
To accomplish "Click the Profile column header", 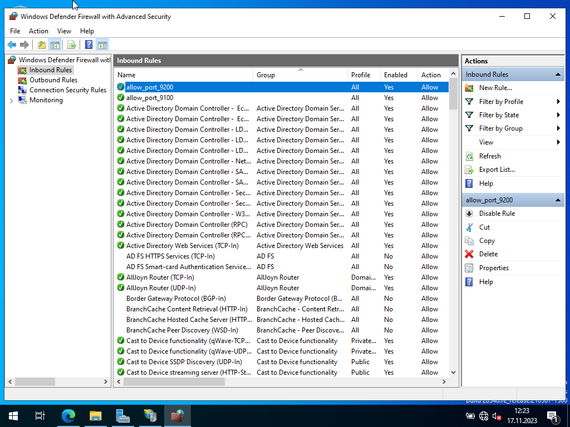I will (364, 75).
